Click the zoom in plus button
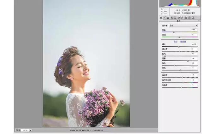The image size is (216, 134). pyautogui.click(x=20, y=130)
